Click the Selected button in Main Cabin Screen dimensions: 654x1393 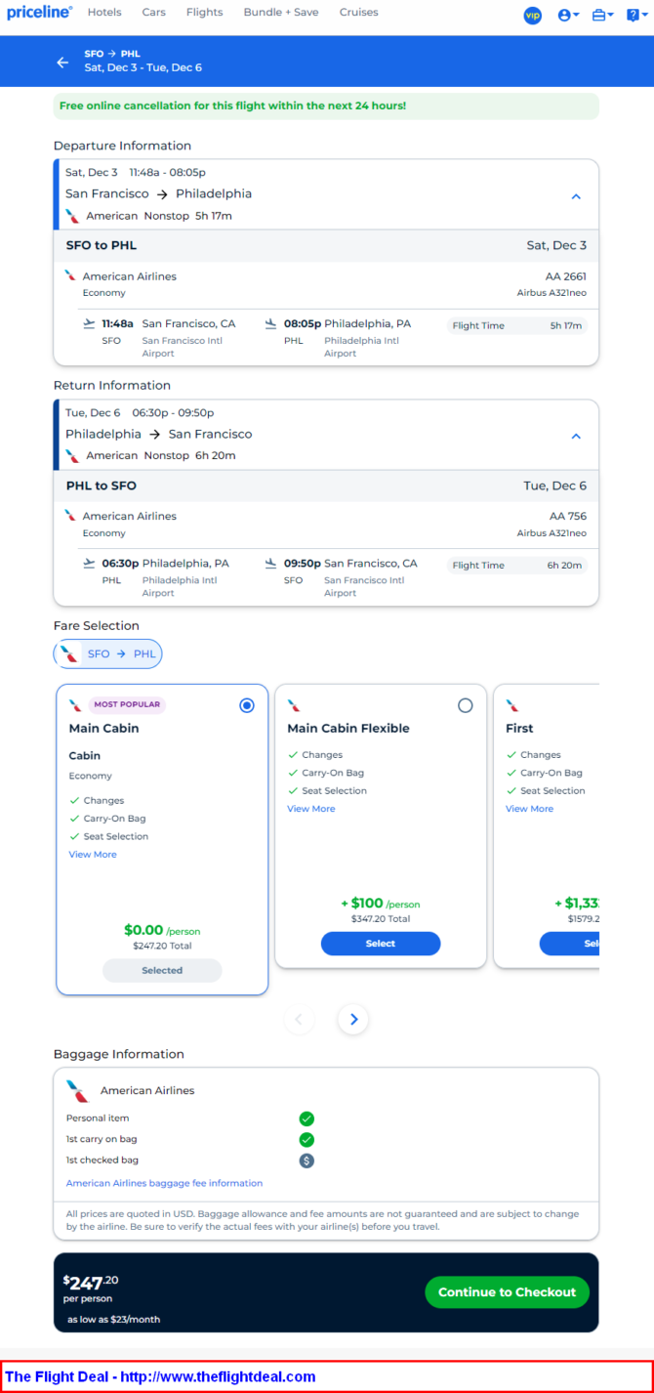(162, 970)
